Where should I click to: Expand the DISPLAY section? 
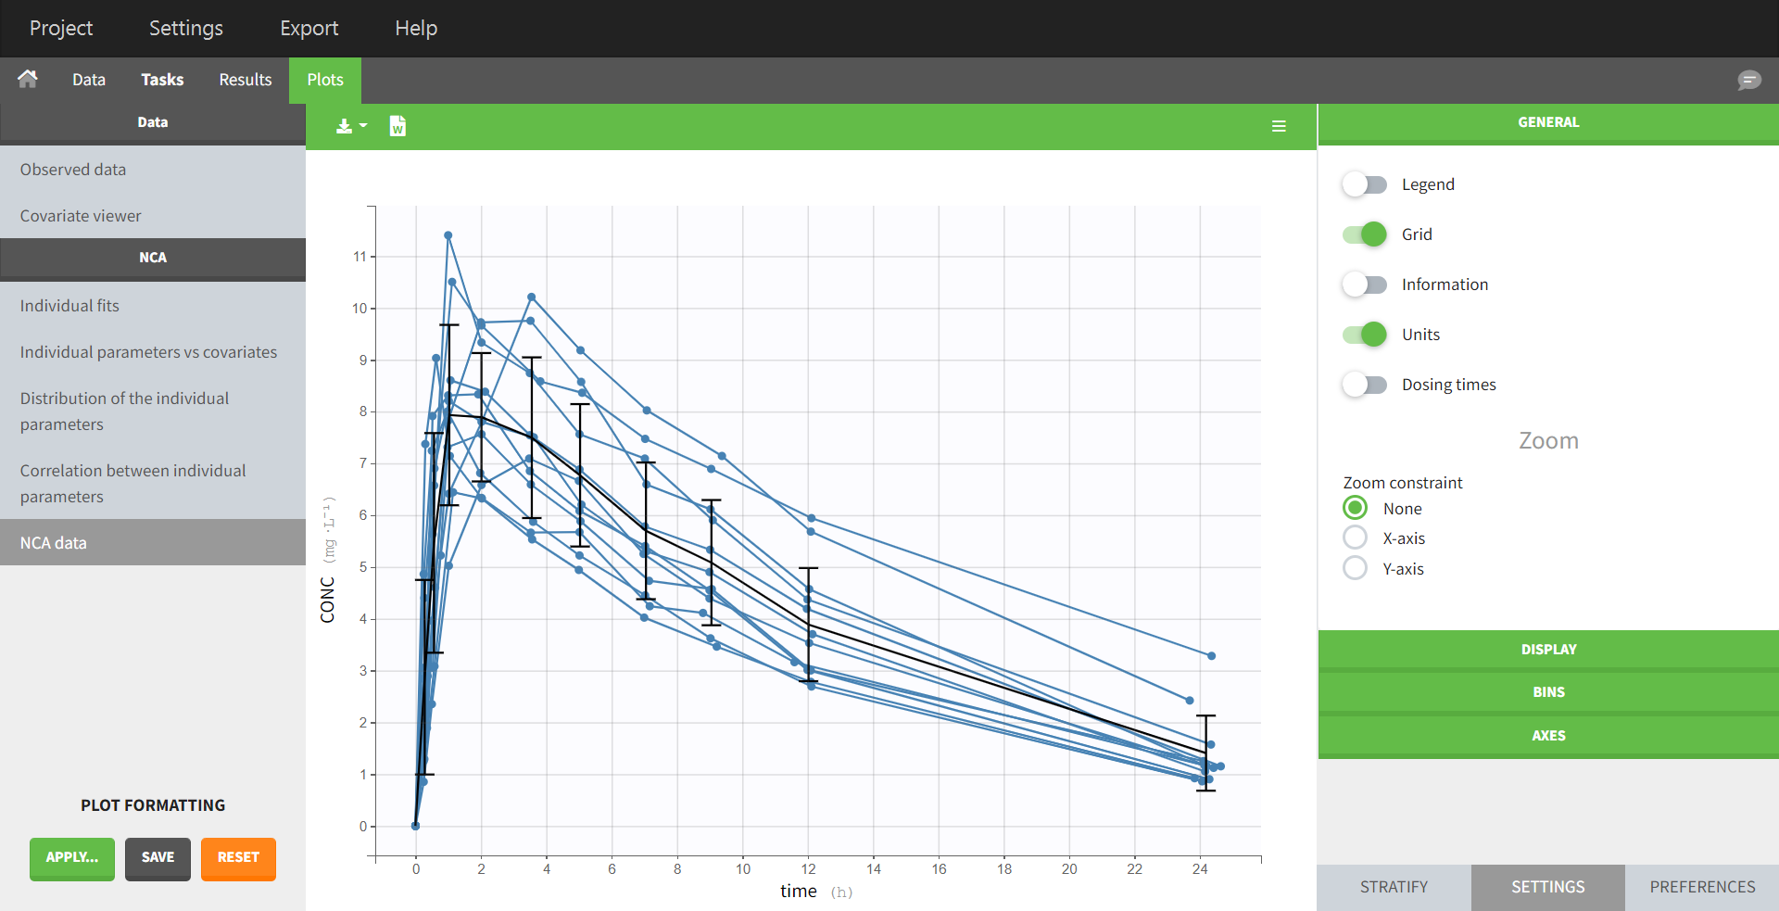click(1547, 650)
